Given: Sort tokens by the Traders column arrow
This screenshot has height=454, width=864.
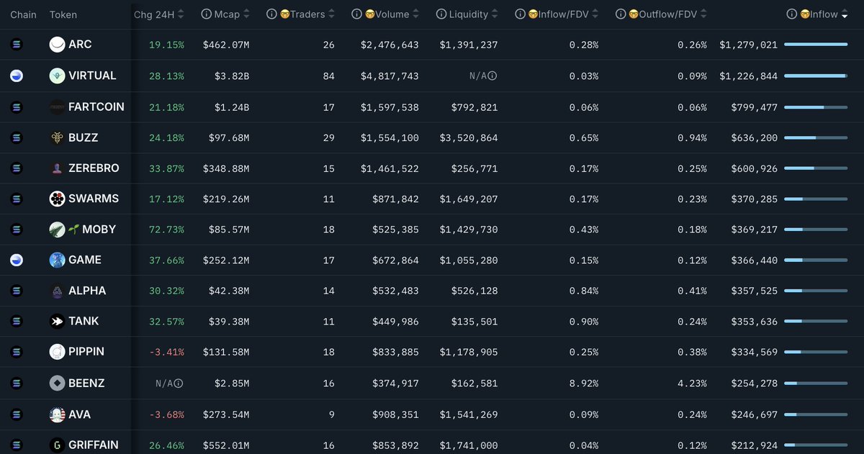Looking at the screenshot, I should (x=330, y=14).
